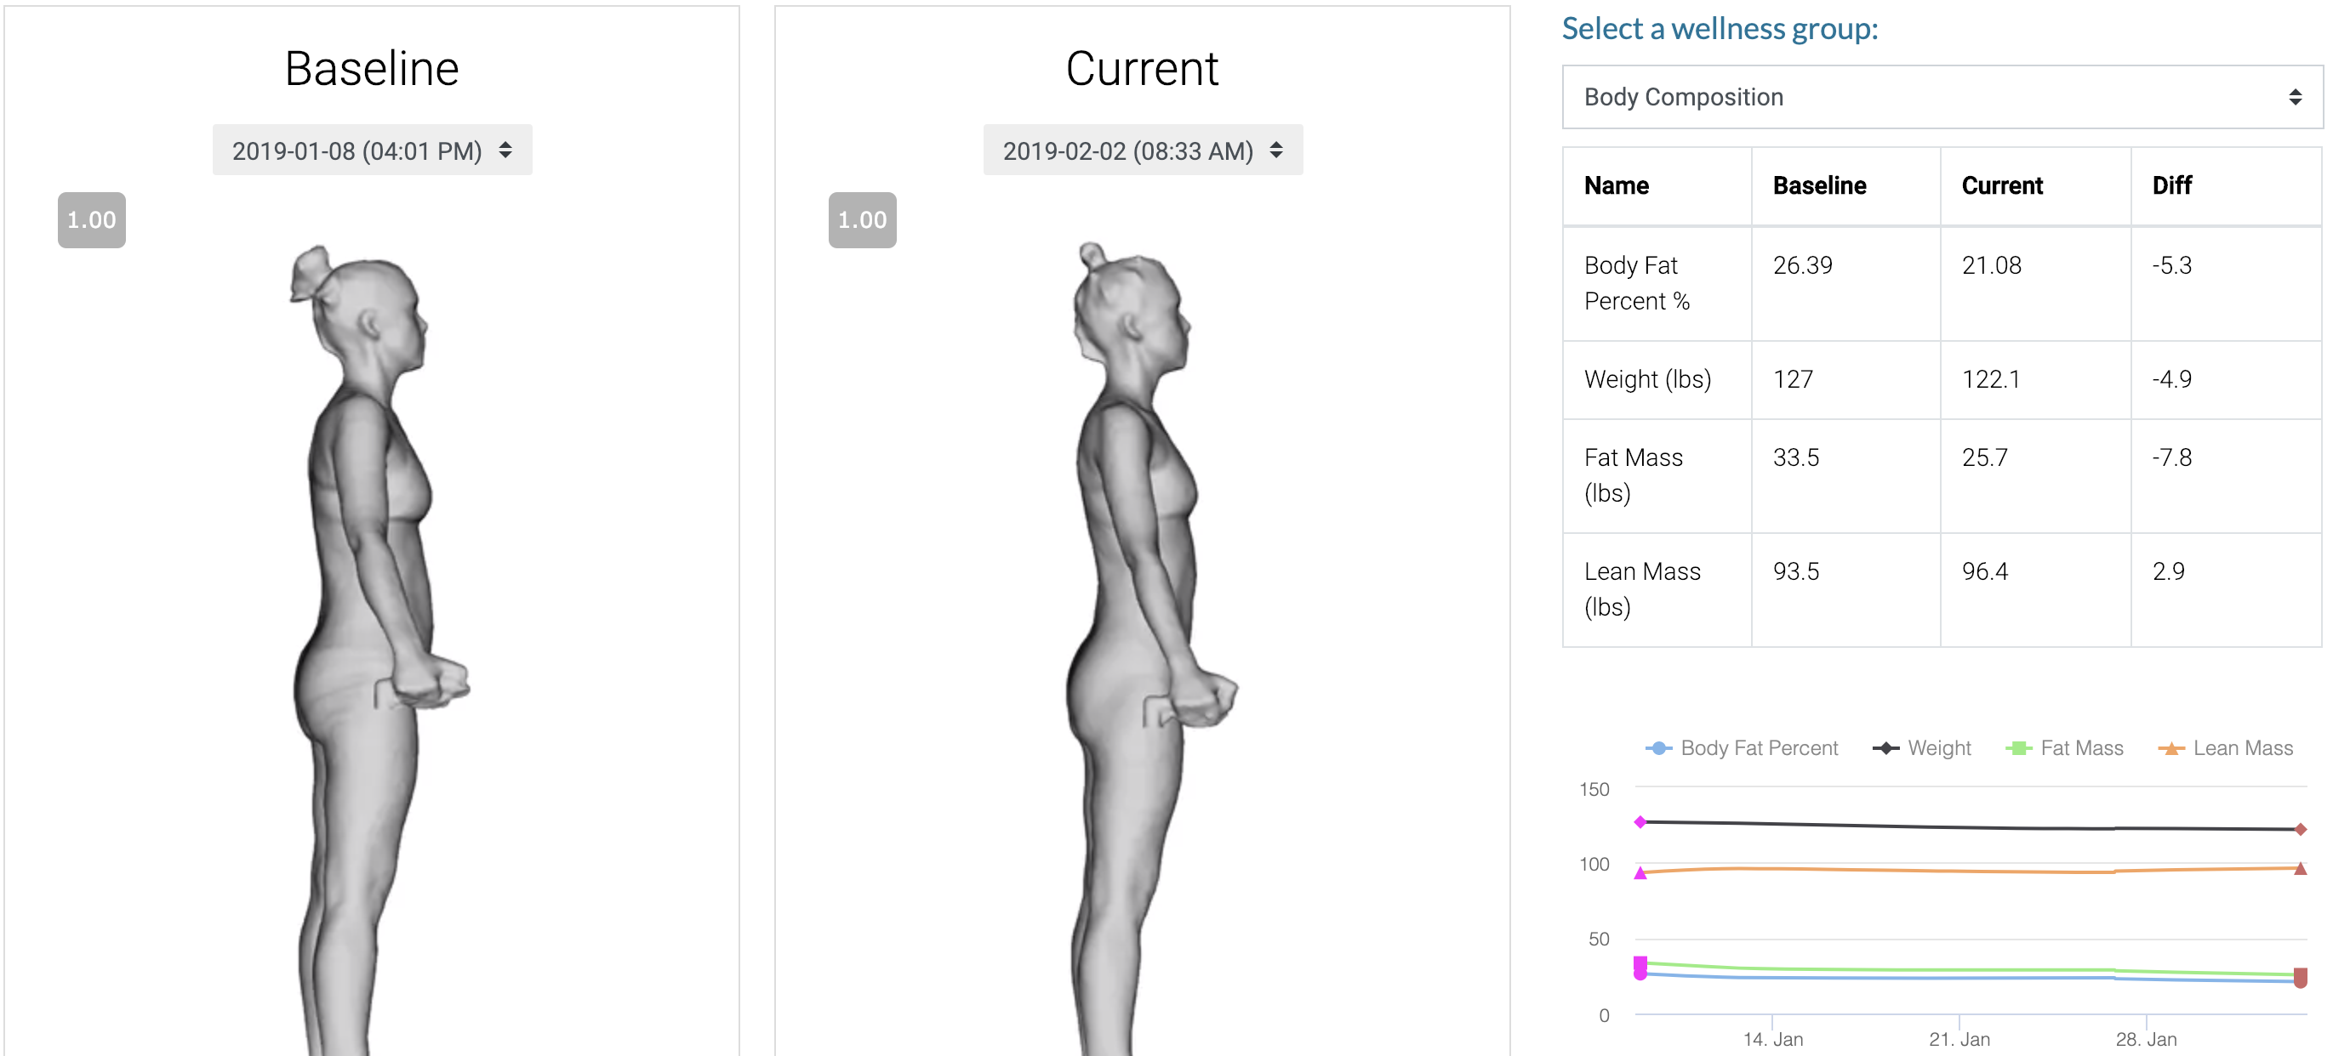
Task: Click the Fat Mass end square marker
Action: tap(2301, 974)
